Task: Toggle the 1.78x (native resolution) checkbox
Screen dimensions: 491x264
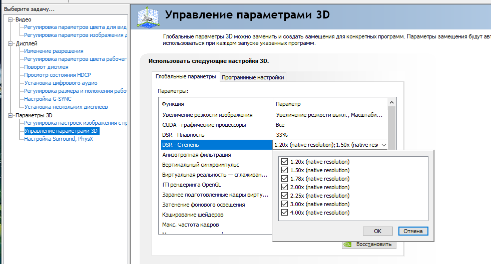Action: pos(284,179)
